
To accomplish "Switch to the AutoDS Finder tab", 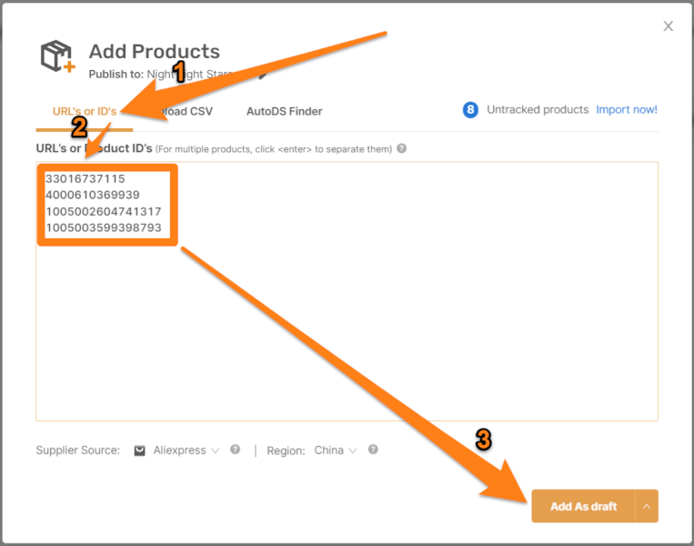I will click(x=284, y=111).
